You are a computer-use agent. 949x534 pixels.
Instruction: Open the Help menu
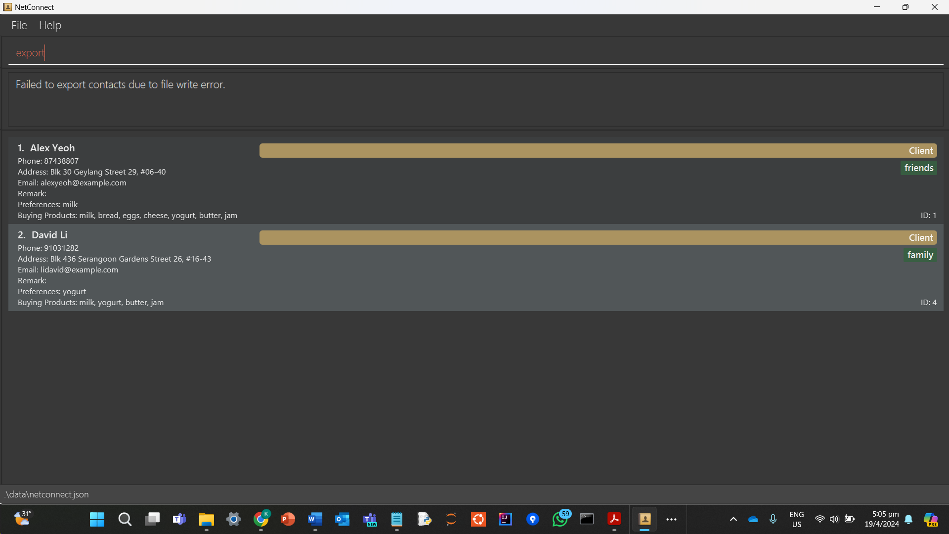[50, 25]
